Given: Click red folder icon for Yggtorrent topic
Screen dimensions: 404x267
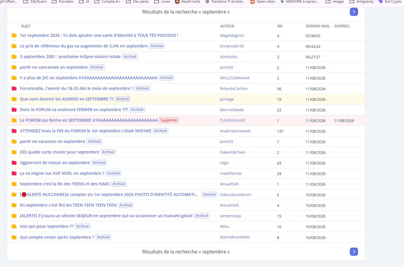Looking at the screenshot, I should point(14,163).
